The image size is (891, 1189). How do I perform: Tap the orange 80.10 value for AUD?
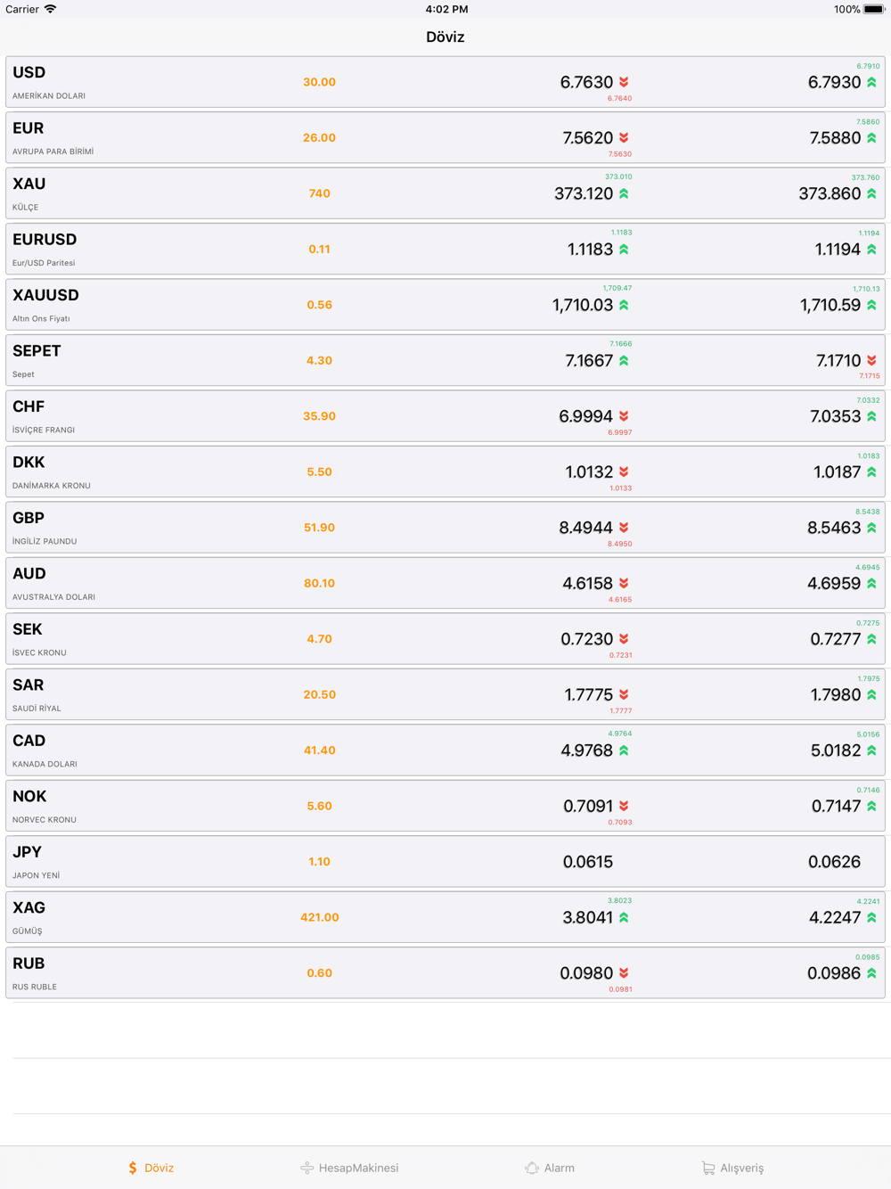319,583
